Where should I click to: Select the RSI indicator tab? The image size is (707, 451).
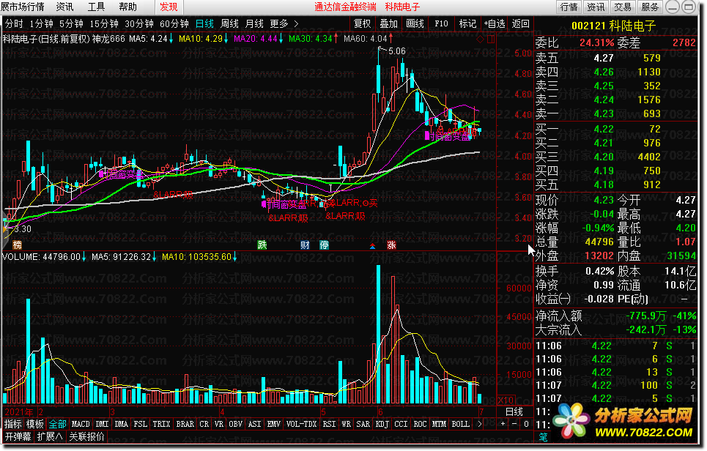pyautogui.click(x=329, y=424)
